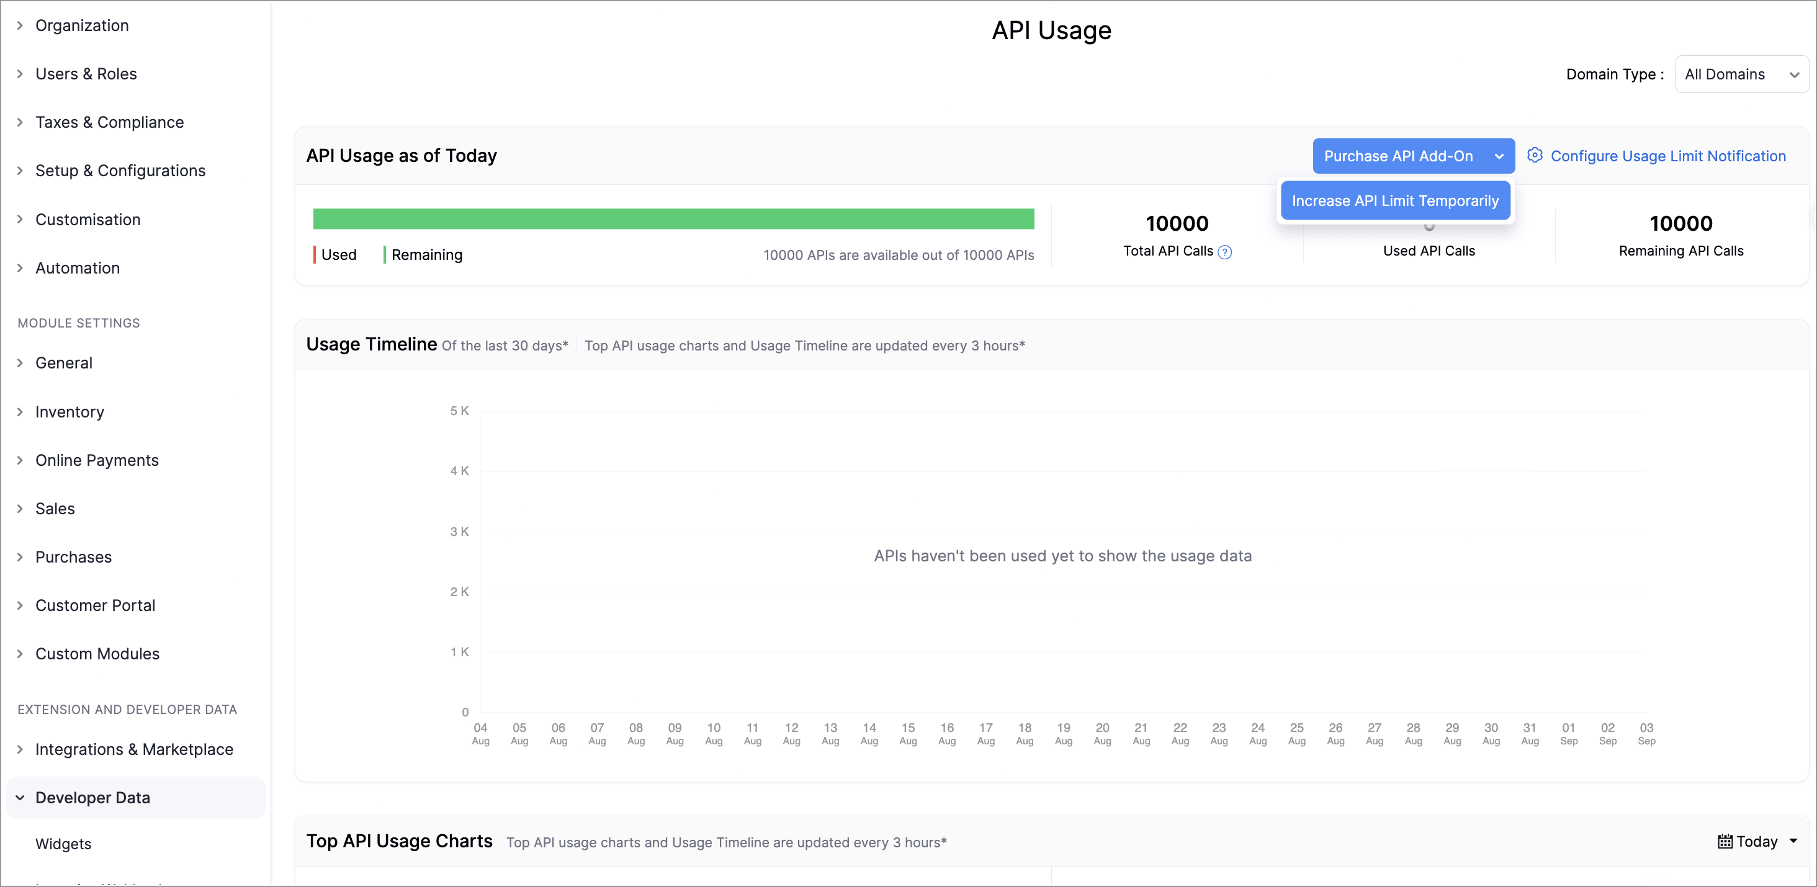The width and height of the screenshot is (1817, 887).
Task: Expand the Online Payments chevron icon
Action: 20,460
